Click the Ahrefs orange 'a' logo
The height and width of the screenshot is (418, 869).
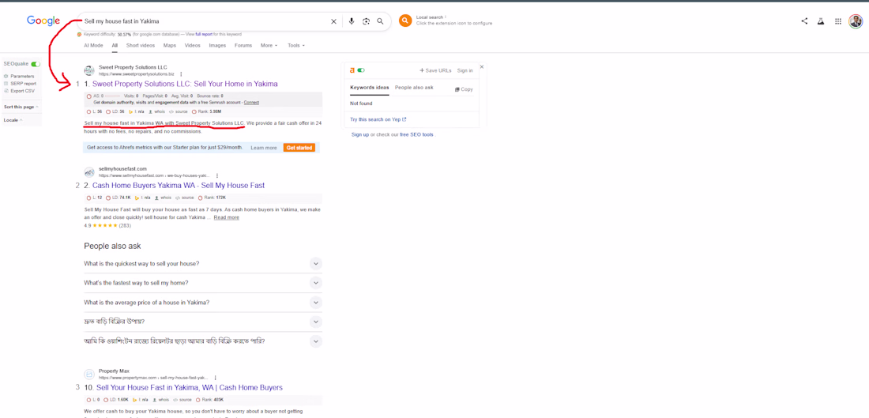352,70
